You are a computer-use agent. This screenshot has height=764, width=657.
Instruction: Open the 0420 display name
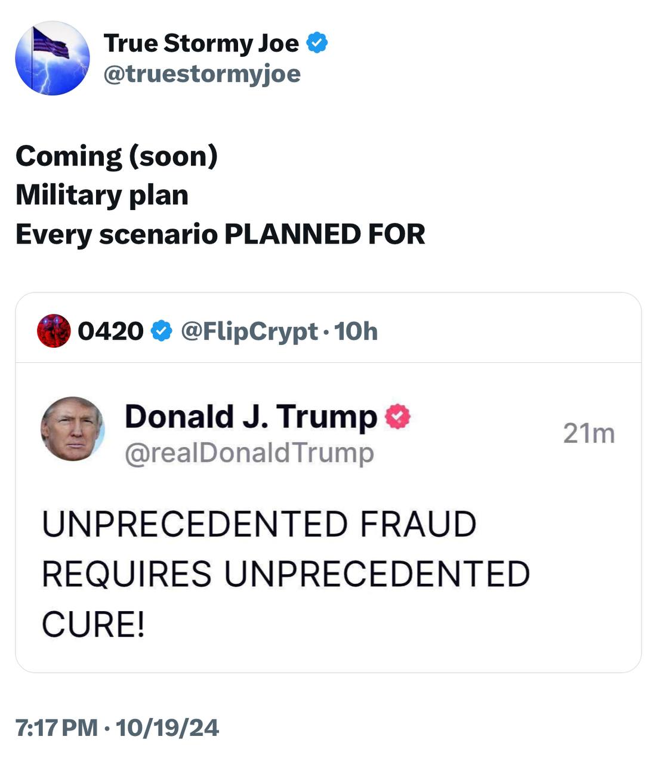tap(110, 331)
